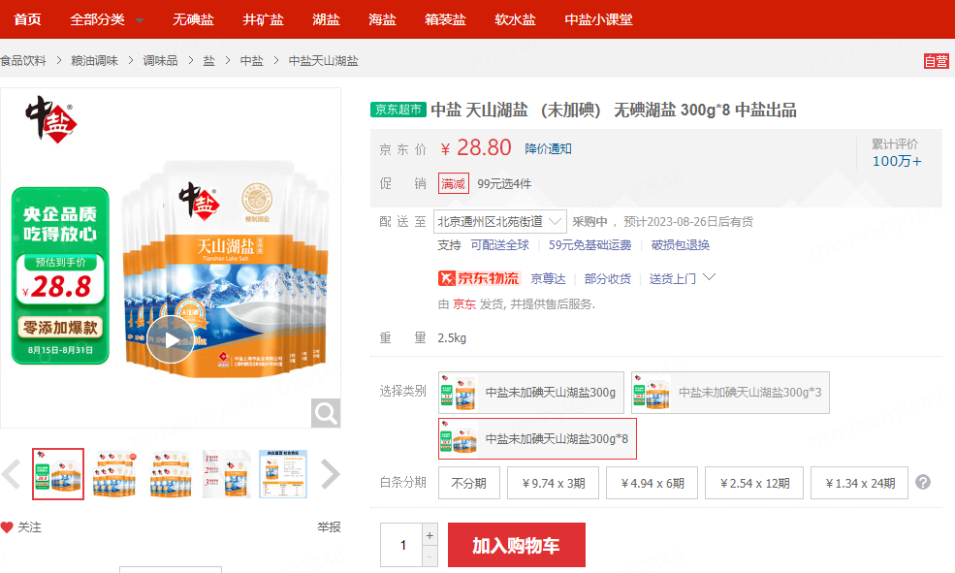Open the 湖盐 category
This screenshot has width=955, height=573.
(x=326, y=19)
